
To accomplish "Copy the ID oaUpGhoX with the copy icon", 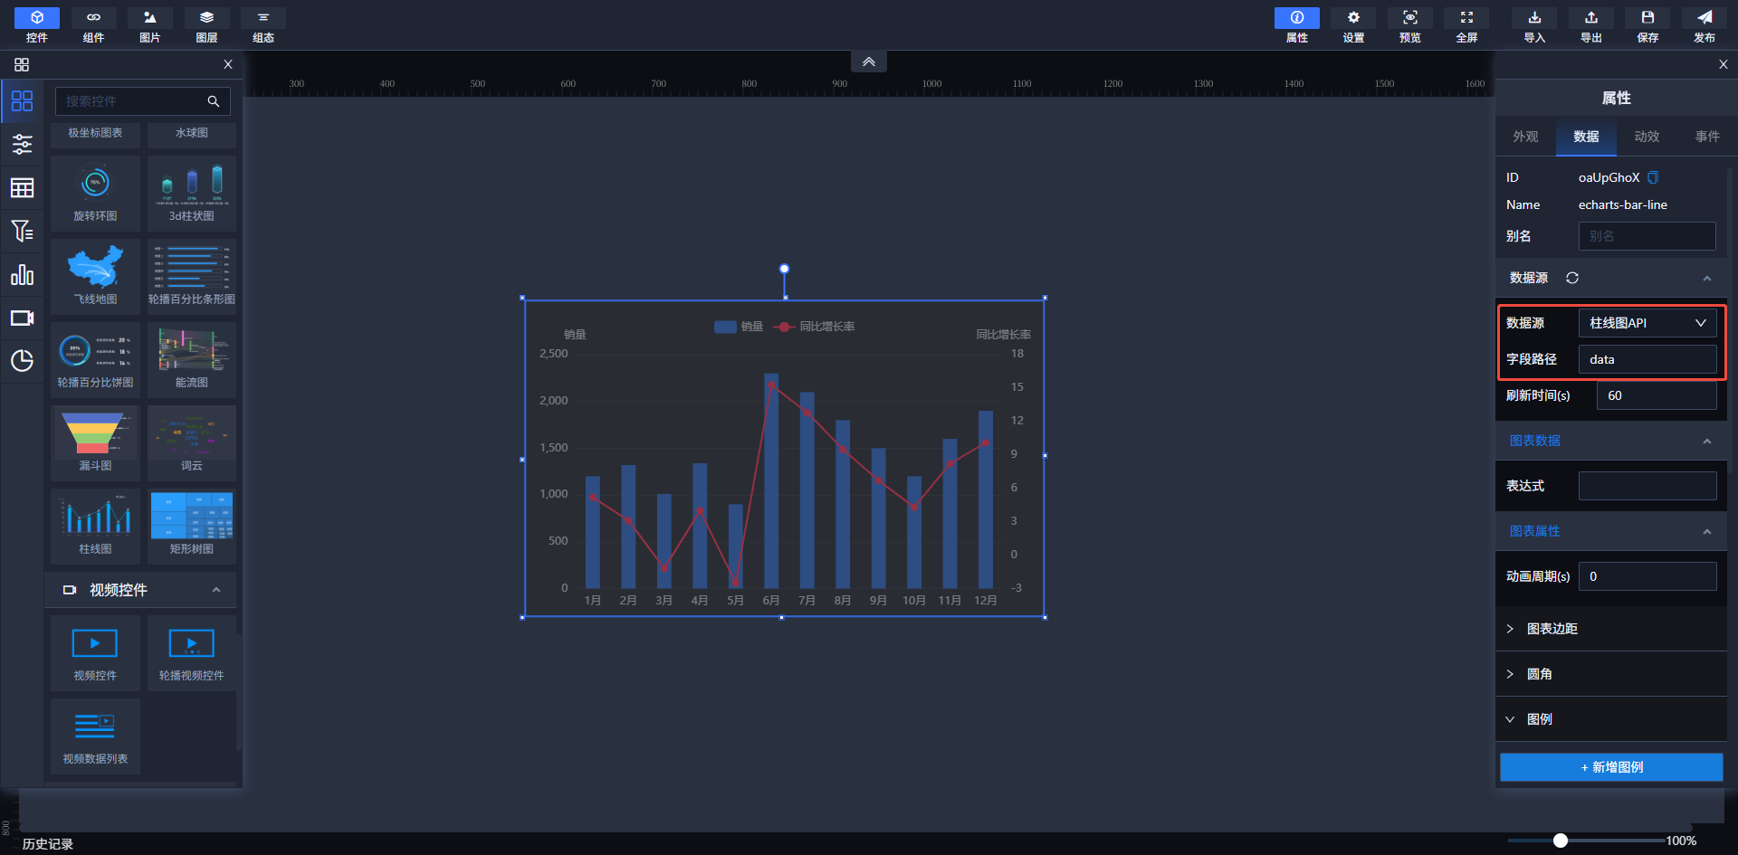I will (1653, 177).
